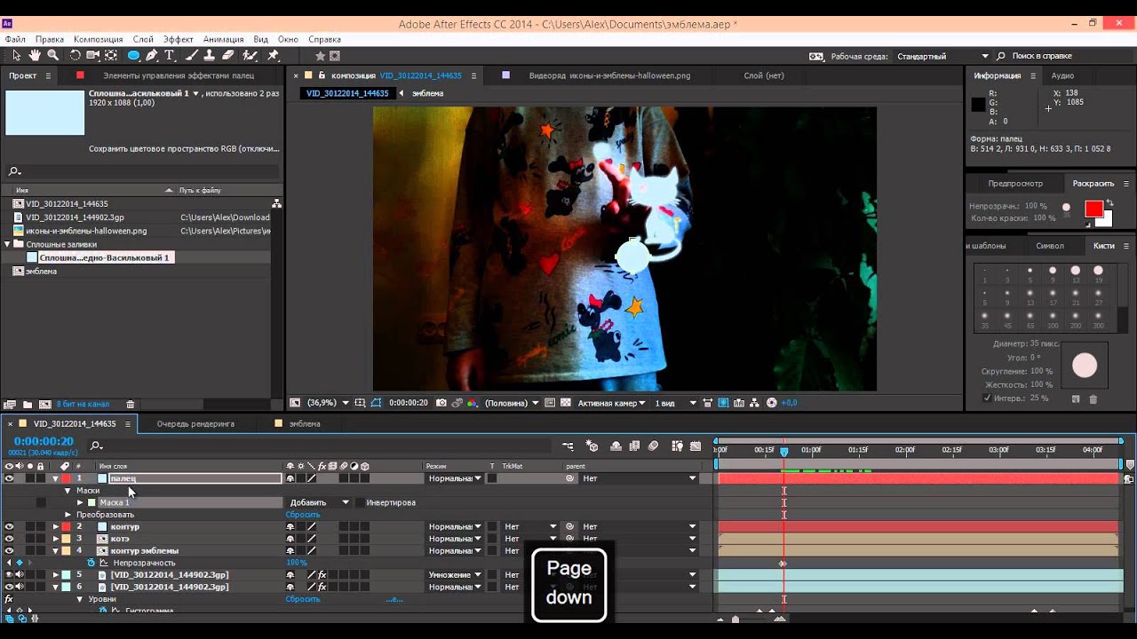Select the Zoom magnifier tool

click(x=53, y=55)
